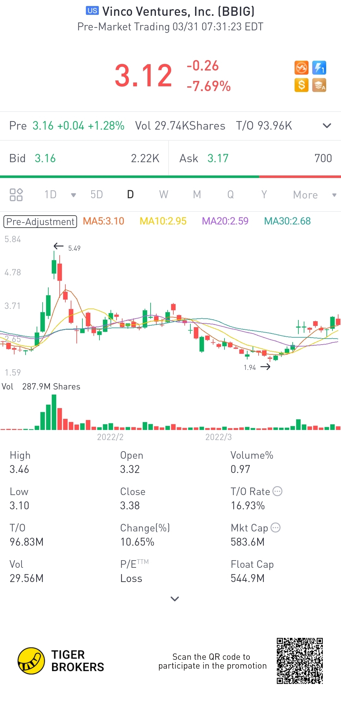Tap the High 3.46 value
Viewport: 341px width, 711px height.
[19, 469]
